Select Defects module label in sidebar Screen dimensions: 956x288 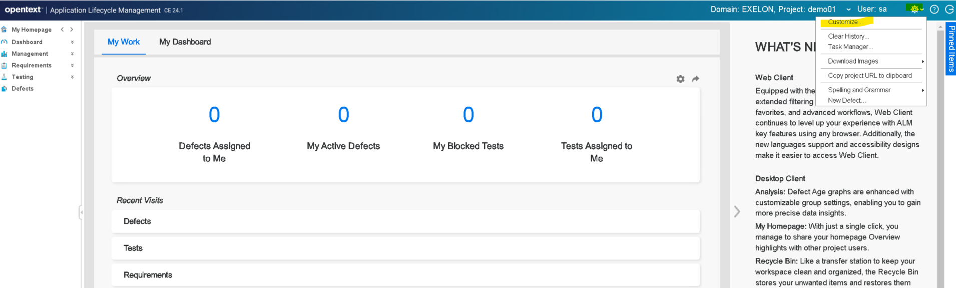pyautogui.click(x=23, y=88)
